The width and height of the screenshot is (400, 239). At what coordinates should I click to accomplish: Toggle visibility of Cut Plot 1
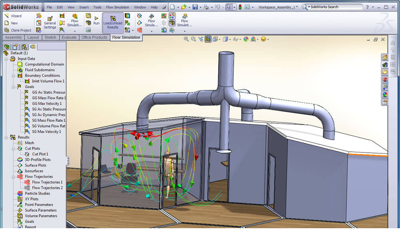(x=42, y=154)
